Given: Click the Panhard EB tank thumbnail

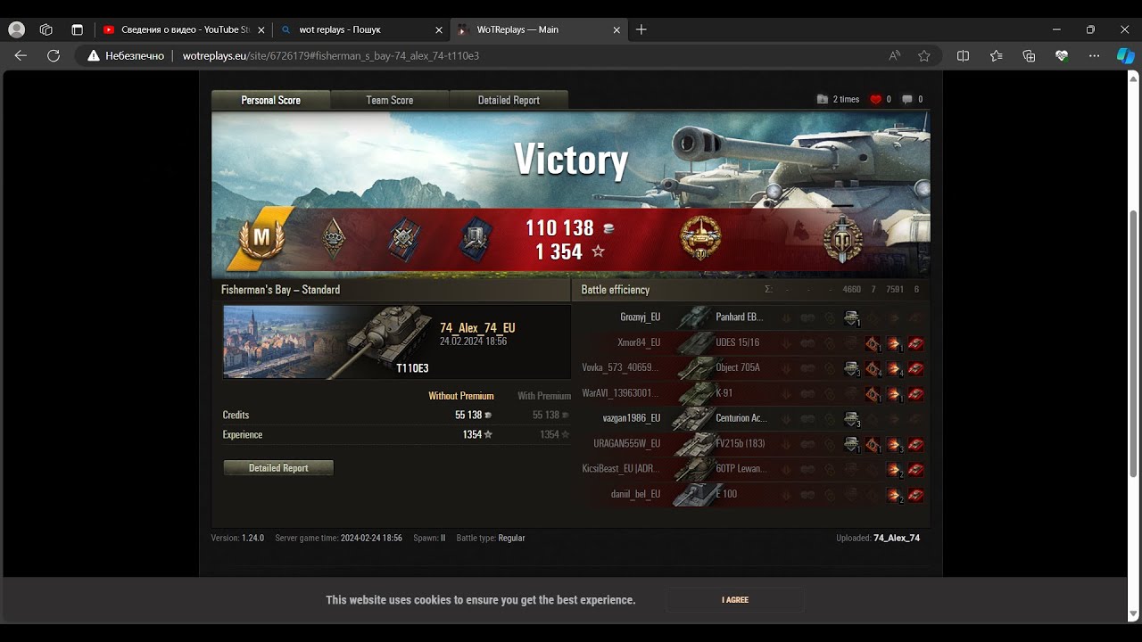Looking at the screenshot, I should click(693, 317).
